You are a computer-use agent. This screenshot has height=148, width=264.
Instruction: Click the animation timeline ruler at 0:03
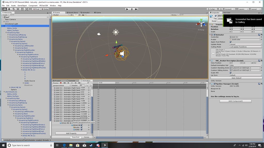tap(151, 83)
